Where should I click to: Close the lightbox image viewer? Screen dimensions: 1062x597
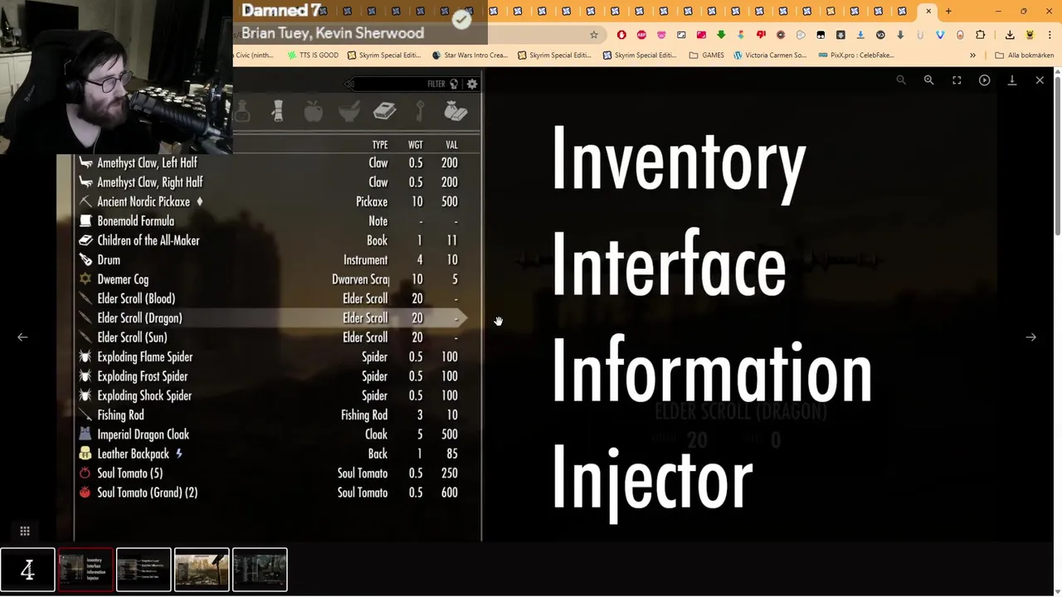click(1040, 80)
